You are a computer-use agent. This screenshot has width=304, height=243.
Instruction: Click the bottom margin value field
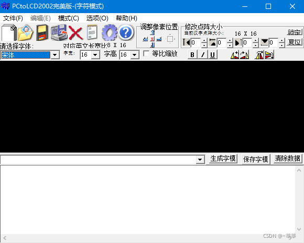pos(274,42)
